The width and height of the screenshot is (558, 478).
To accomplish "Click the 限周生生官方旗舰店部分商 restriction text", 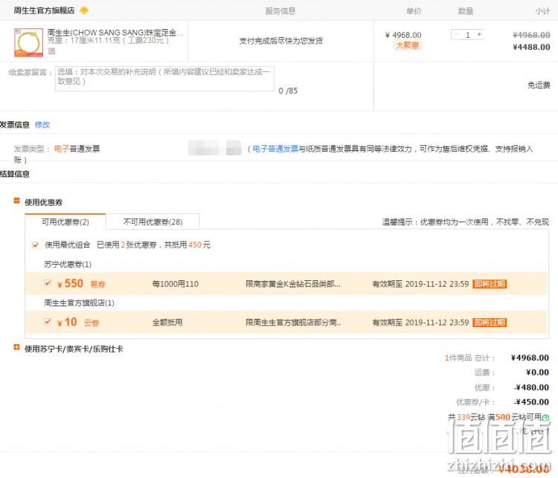I will pos(293,323).
